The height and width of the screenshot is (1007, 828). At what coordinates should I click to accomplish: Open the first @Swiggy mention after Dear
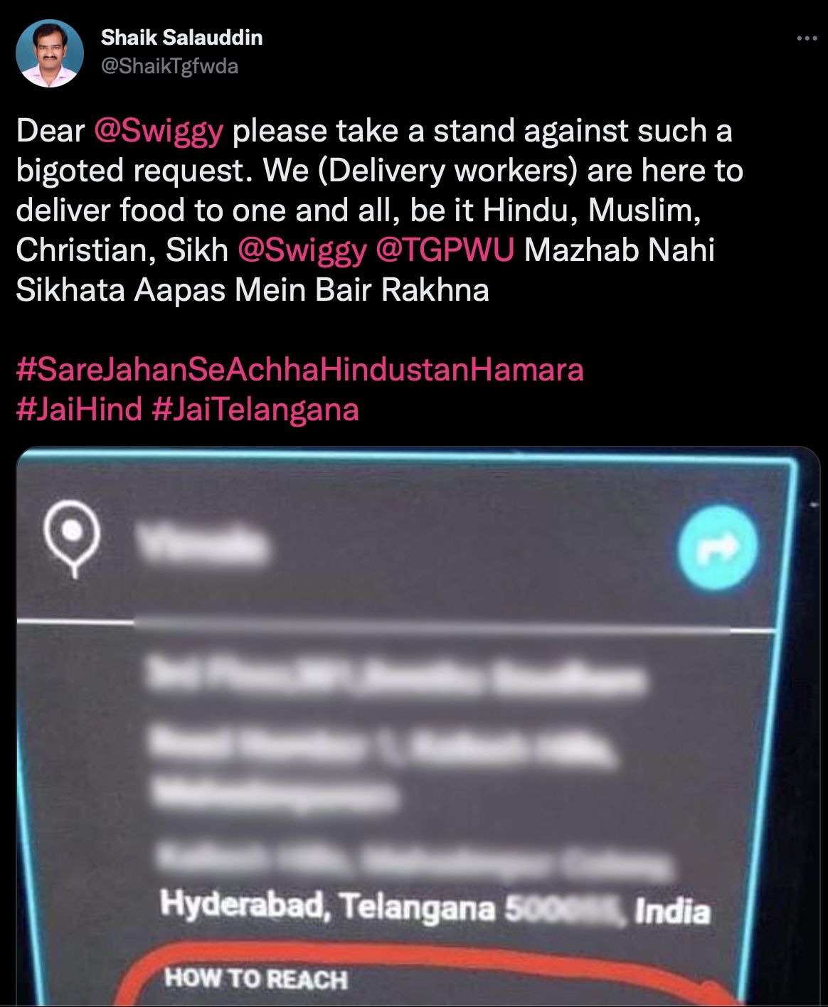(x=159, y=132)
